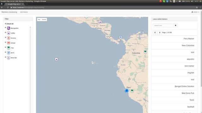Image resolution: width=202 pixels, height=113 pixels.
Task: Select Bengal Online Solution in the list
Action: [x=174, y=86]
